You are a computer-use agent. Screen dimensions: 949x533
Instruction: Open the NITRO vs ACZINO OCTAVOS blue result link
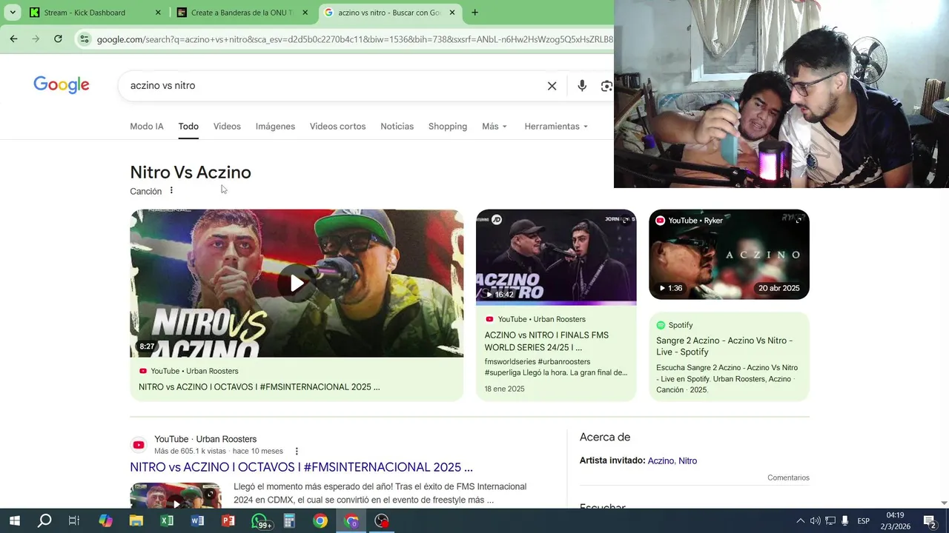[x=301, y=467]
